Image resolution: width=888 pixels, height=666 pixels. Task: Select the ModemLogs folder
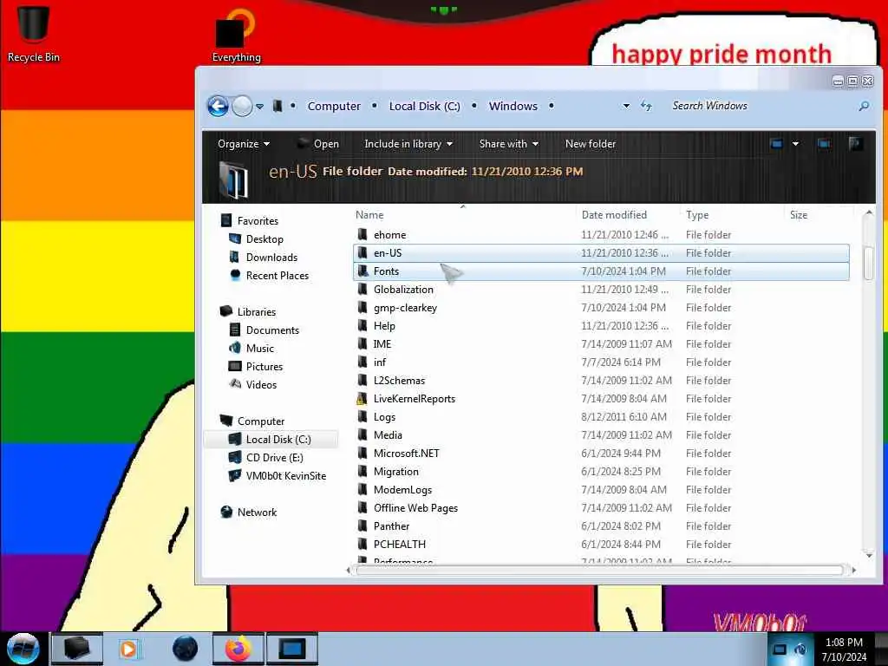[x=402, y=490]
